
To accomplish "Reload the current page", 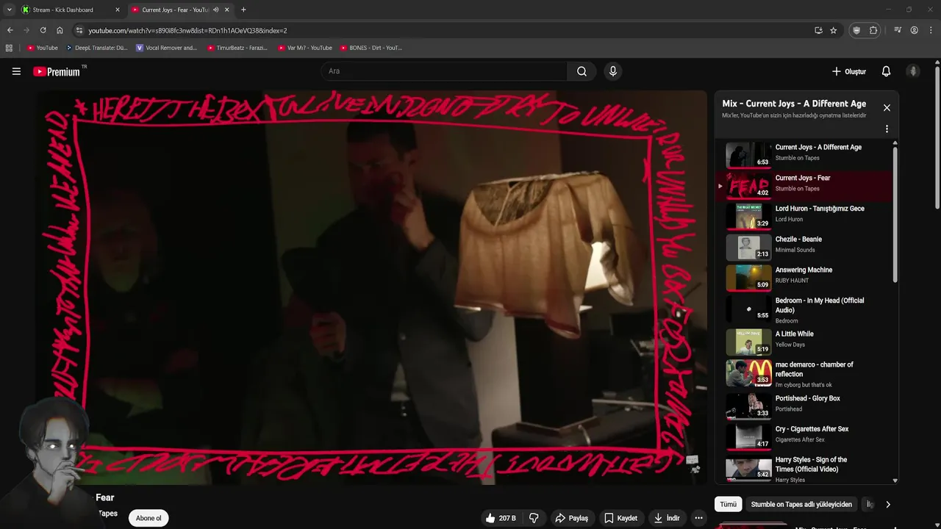I will pos(43,30).
